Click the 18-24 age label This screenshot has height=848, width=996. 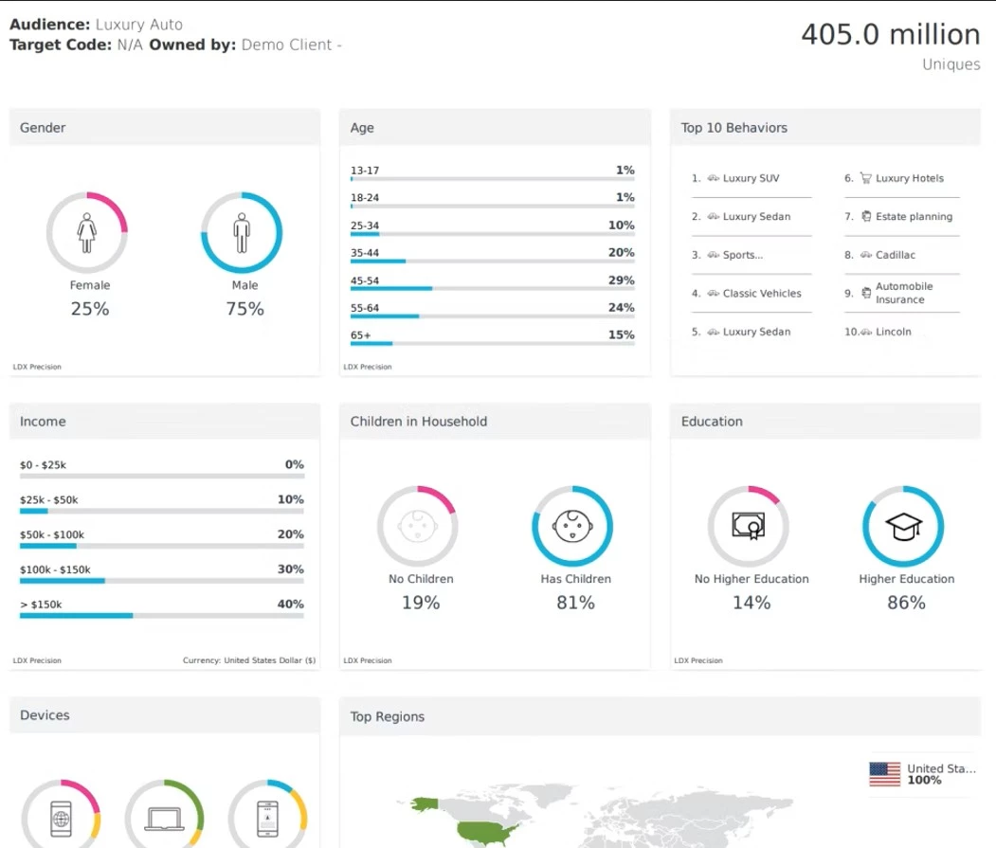tap(365, 197)
